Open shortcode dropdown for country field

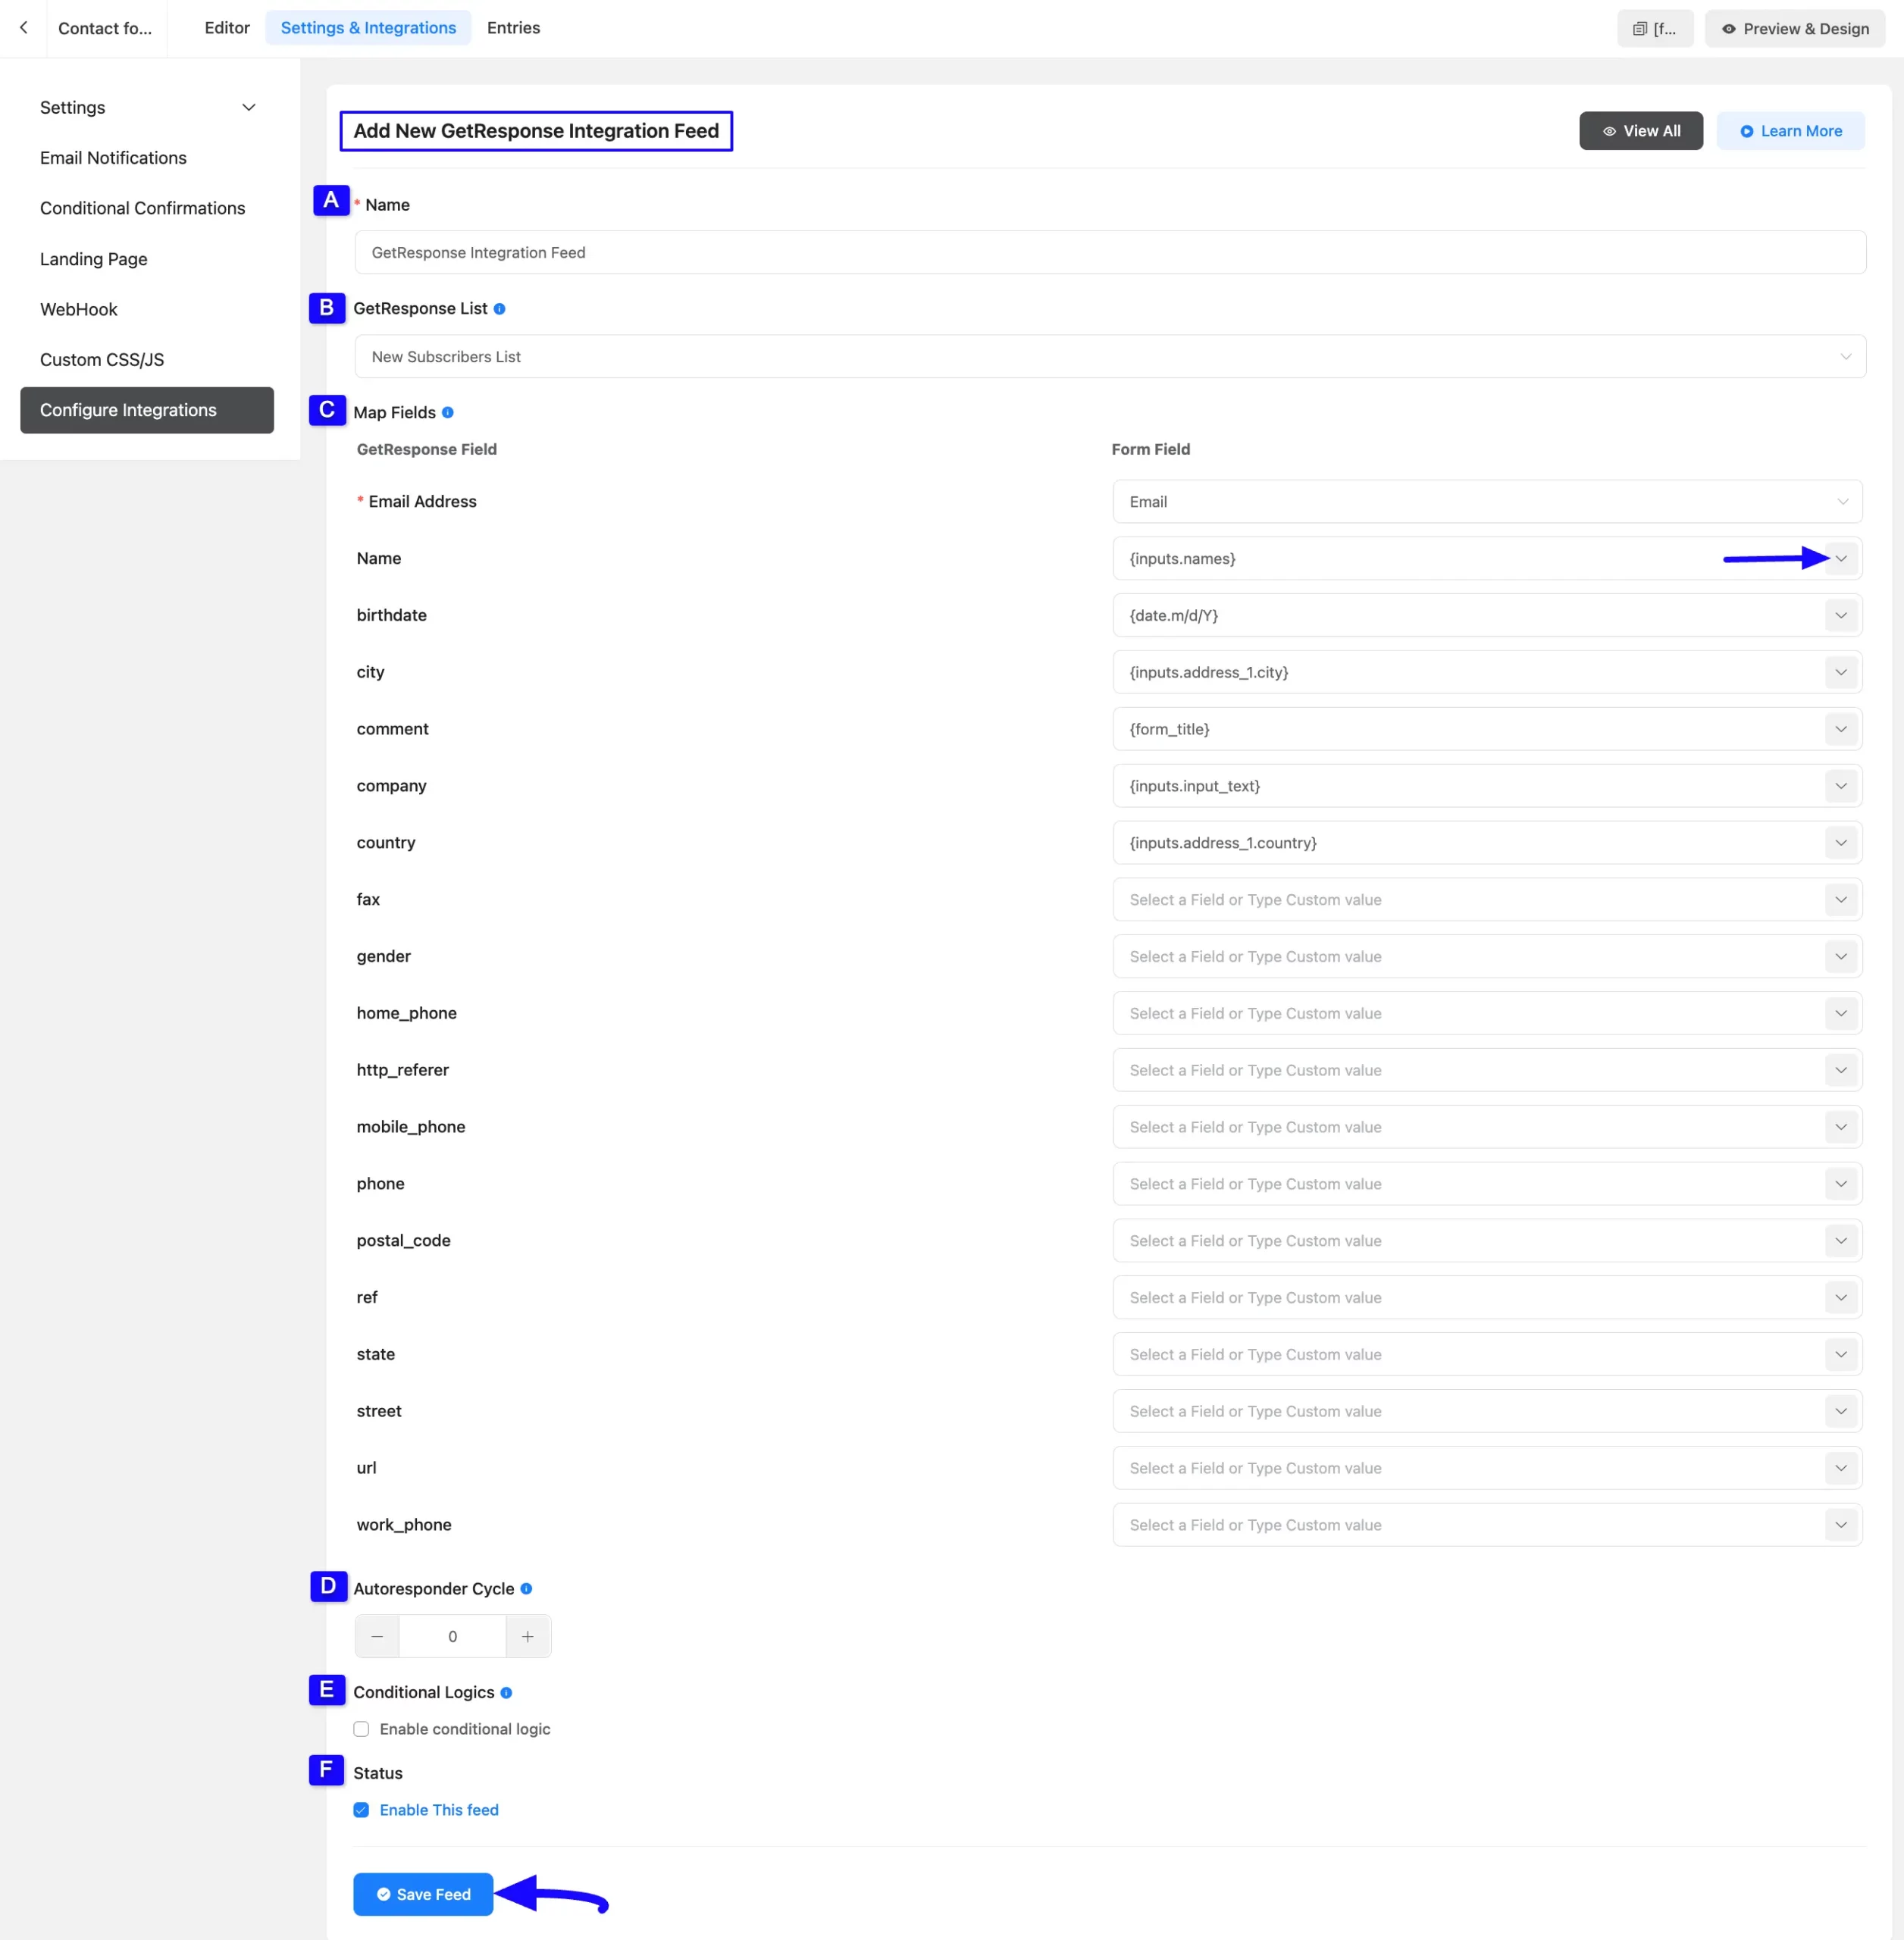pos(1840,843)
